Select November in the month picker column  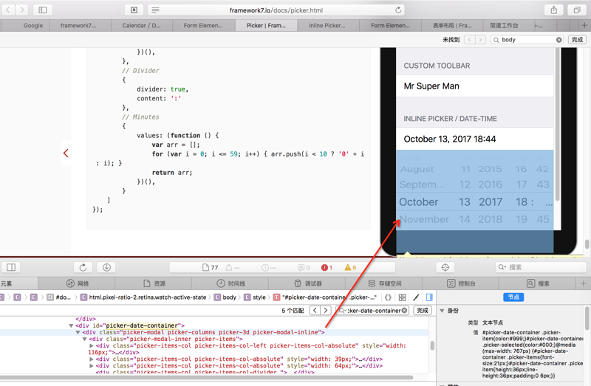[x=424, y=219]
